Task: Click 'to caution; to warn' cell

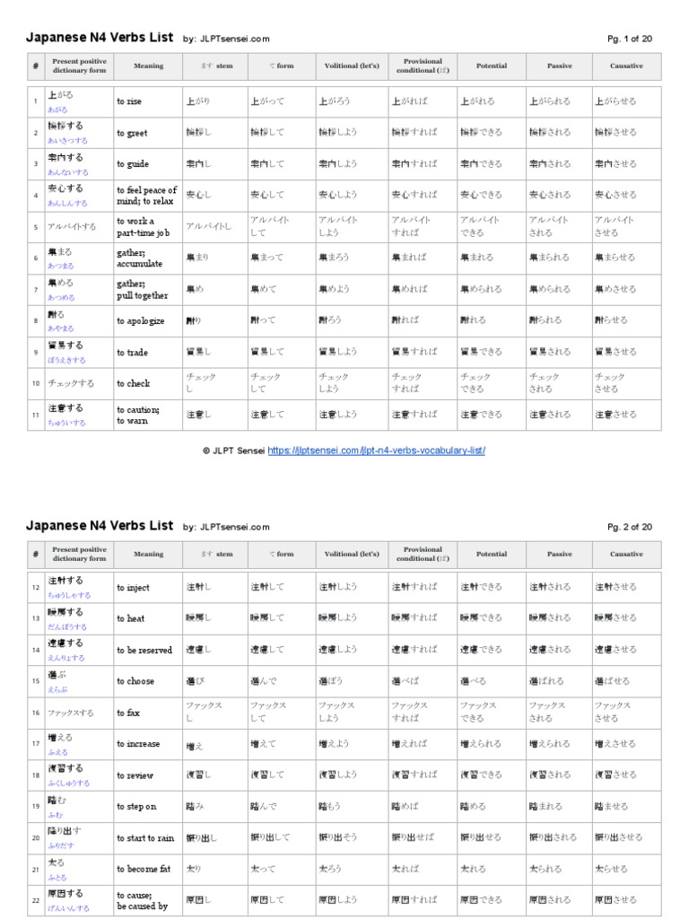Action: coord(148,415)
